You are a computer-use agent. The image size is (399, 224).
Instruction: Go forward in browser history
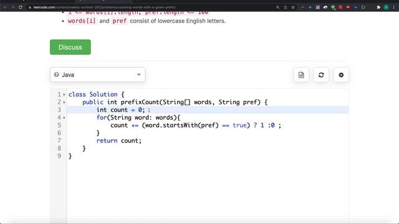tap(12, 7)
